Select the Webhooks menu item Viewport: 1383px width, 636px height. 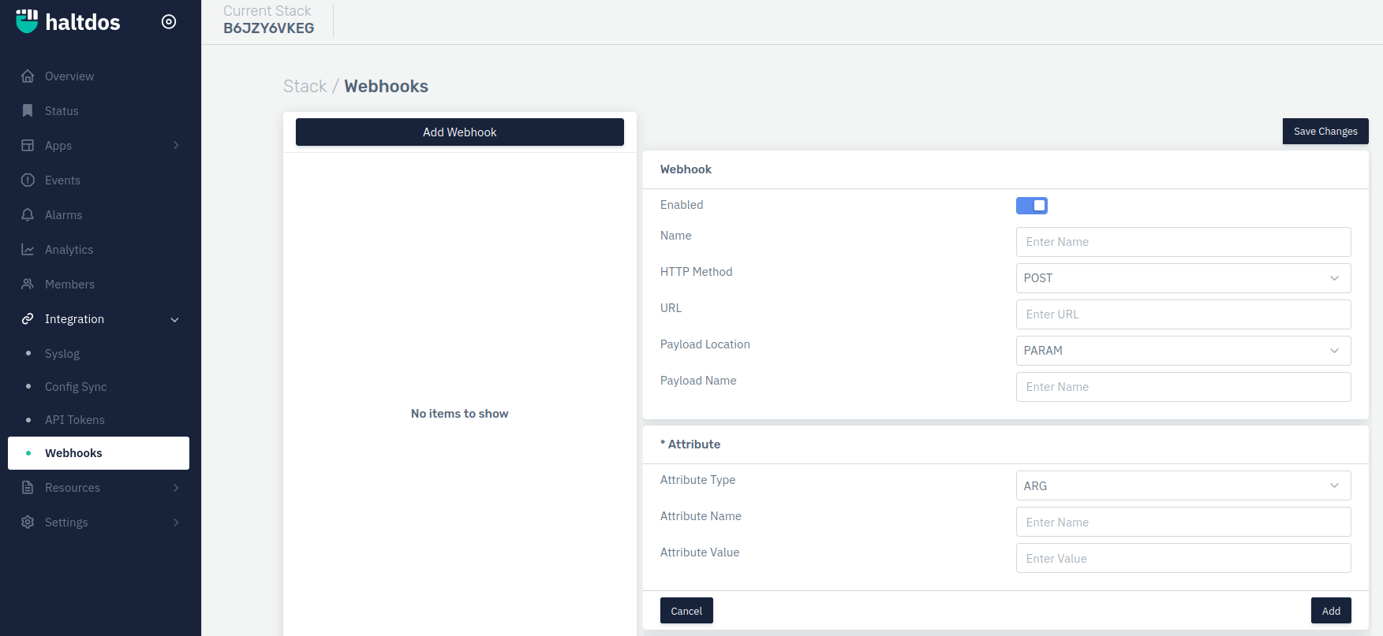tap(99, 453)
